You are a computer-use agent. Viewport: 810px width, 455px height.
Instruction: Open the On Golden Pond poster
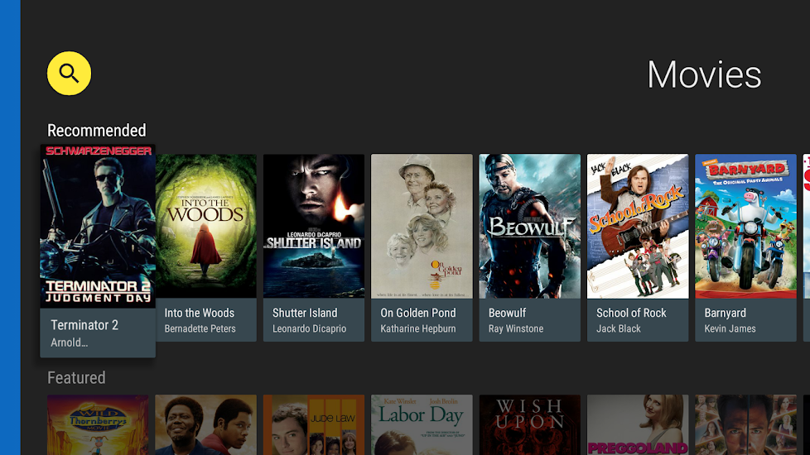click(x=422, y=226)
